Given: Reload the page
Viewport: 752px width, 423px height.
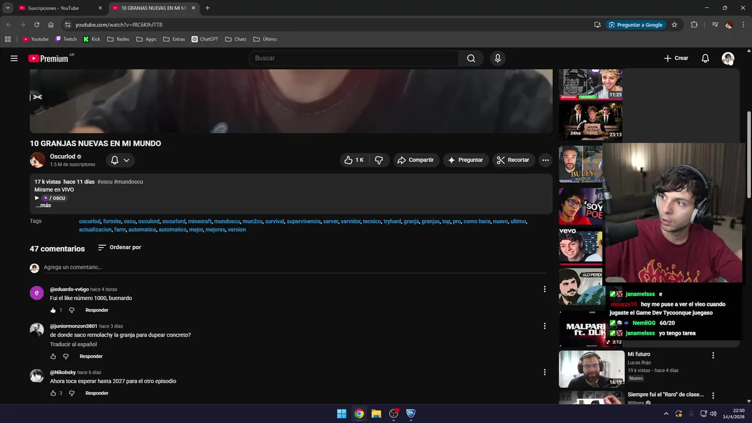Looking at the screenshot, I should [x=36, y=25].
